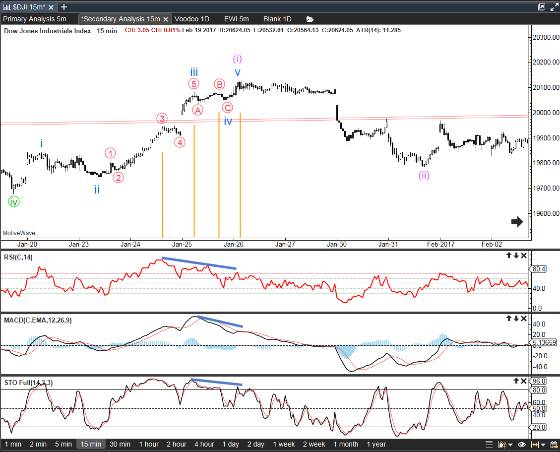Click the calendar go-to-date icon
This screenshot has height=452, width=560.
pos(554,445)
